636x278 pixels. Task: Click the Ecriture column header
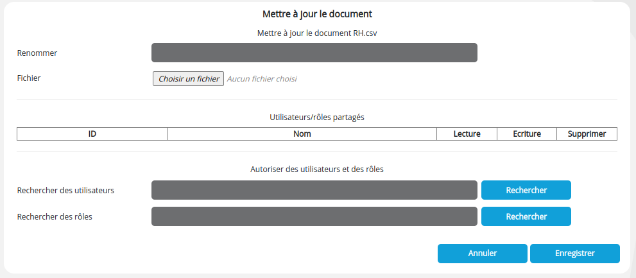coord(527,134)
